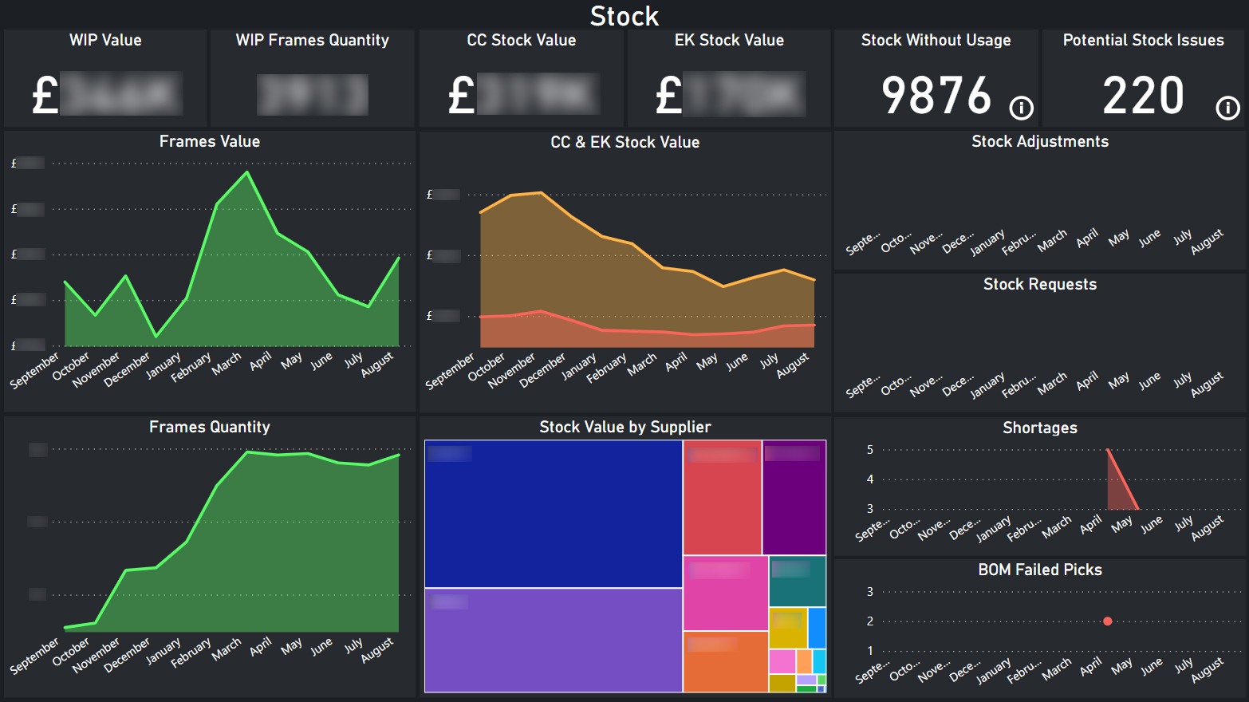The height and width of the screenshot is (702, 1249).
Task: Open the CC Stock Value card
Action: point(521,78)
